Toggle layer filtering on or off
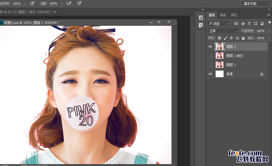The width and height of the screenshot is (272, 166). [269, 23]
